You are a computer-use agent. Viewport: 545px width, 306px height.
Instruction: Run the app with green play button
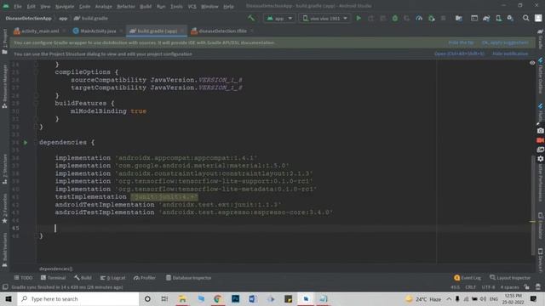tap(359, 18)
